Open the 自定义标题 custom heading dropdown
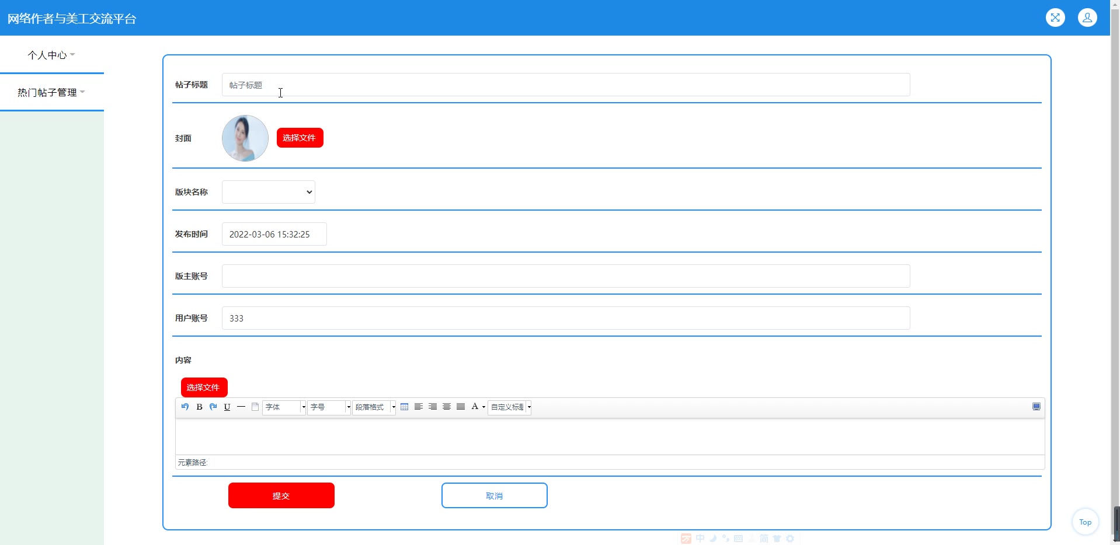 click(510, 407)
